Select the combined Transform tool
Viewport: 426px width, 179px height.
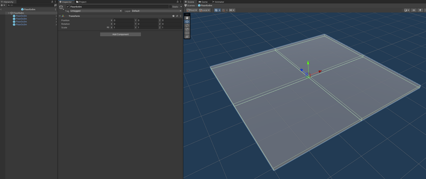point(187,37)
